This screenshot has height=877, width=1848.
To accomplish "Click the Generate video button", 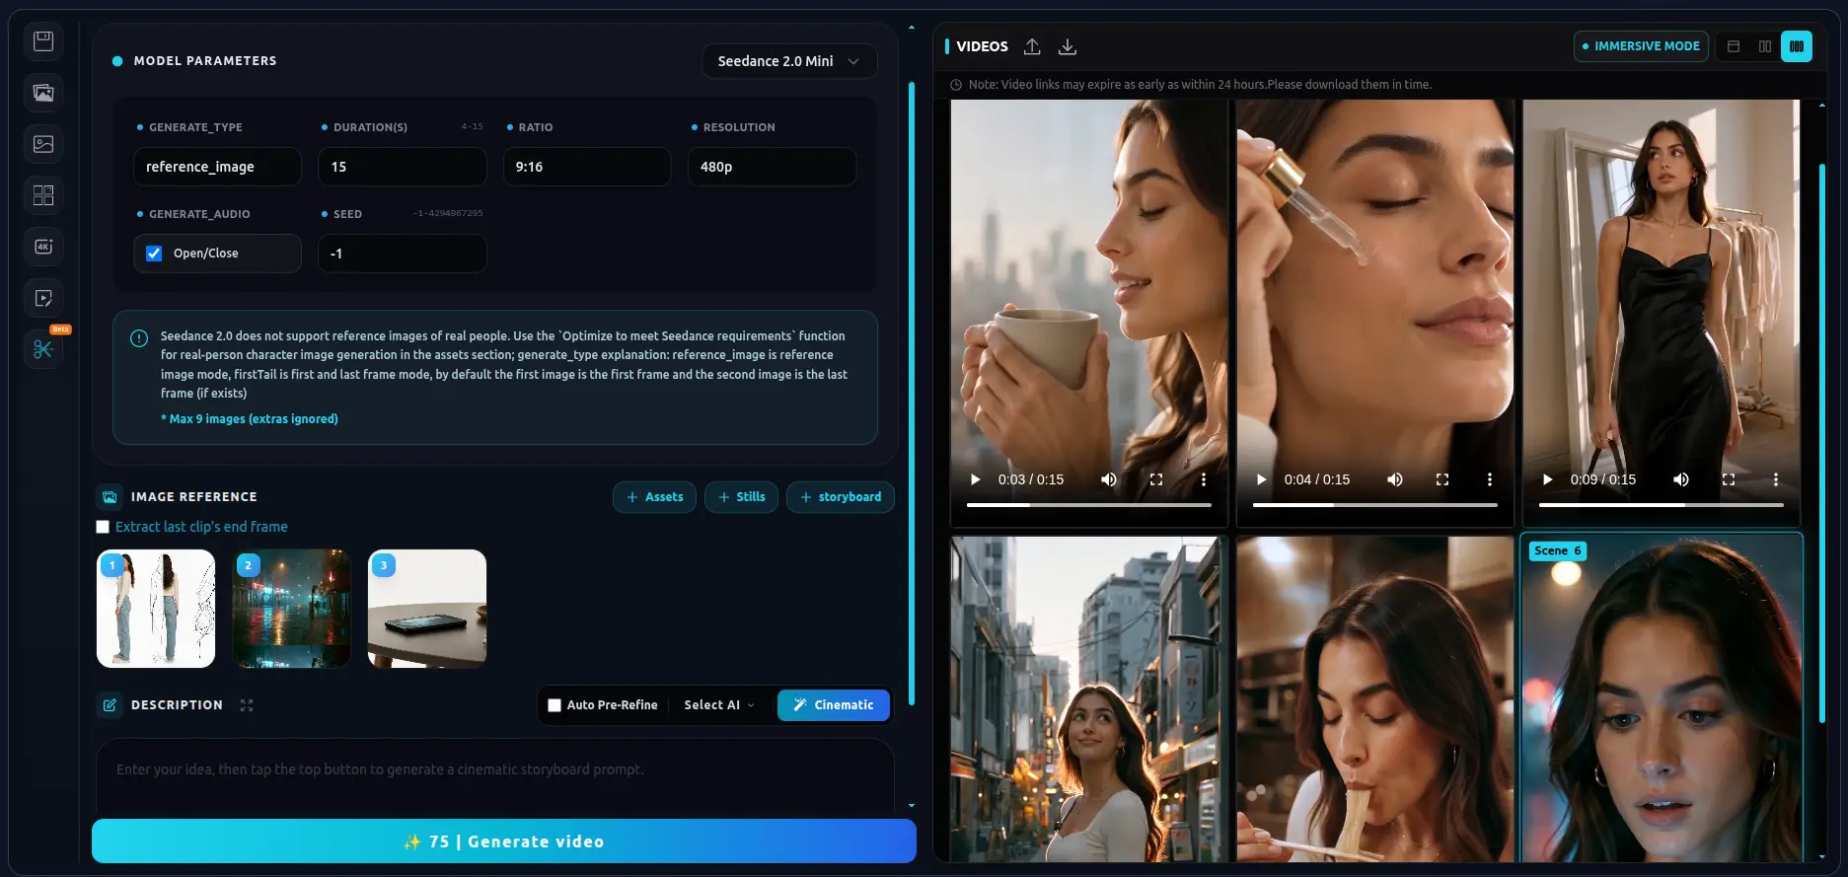I will coord(504,841).
